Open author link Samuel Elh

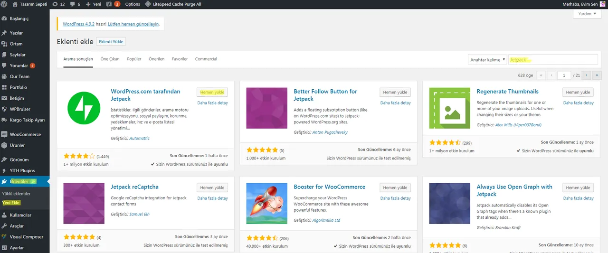[139, 214]
